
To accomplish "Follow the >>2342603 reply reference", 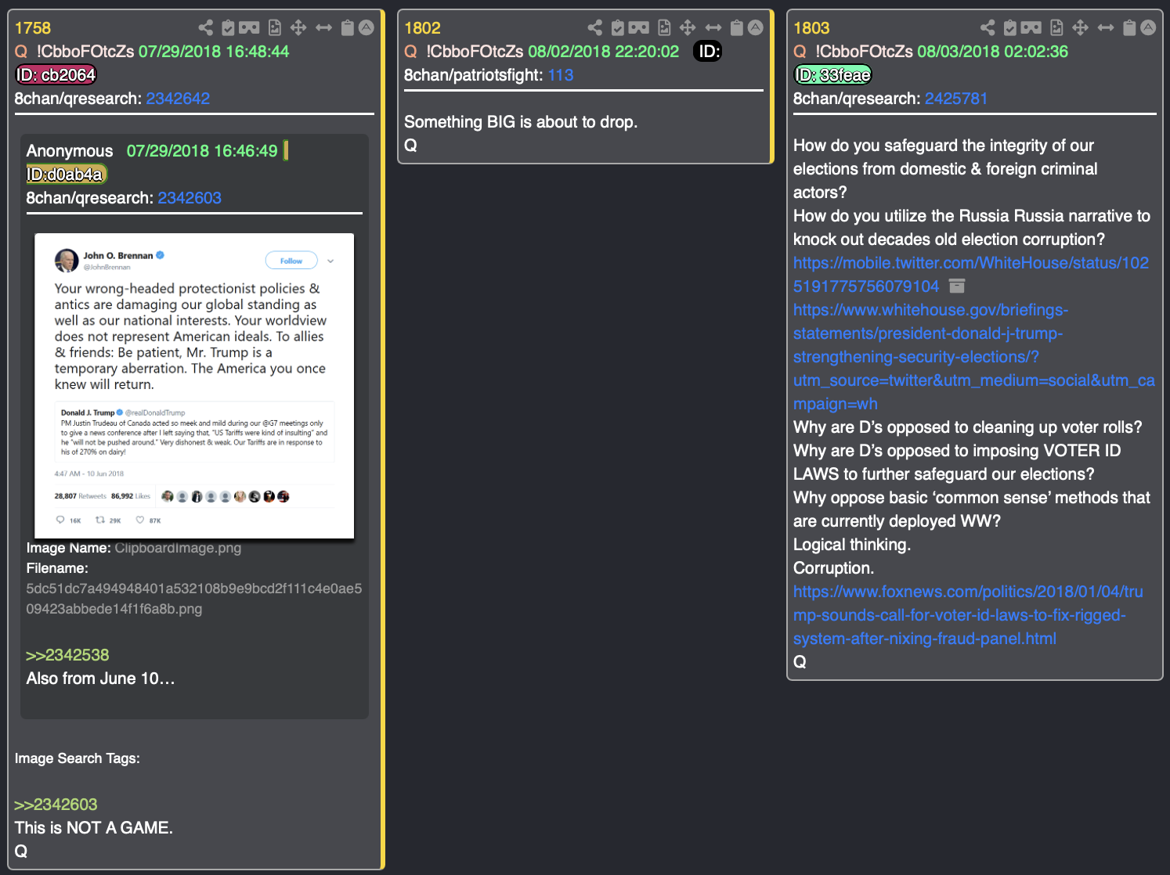I will coord(56,805).
